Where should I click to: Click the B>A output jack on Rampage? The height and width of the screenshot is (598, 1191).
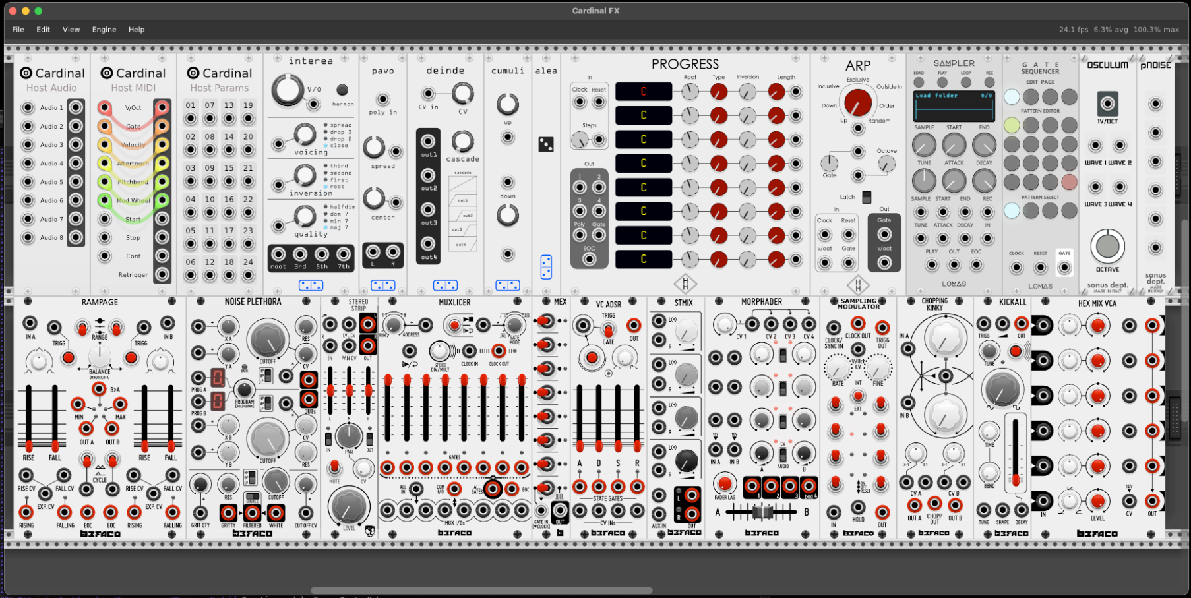coord(99,389)
